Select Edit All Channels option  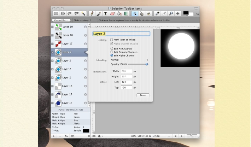(x=112, y=48)
